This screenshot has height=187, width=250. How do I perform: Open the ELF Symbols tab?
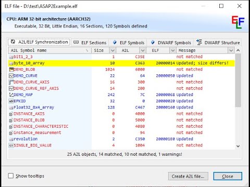click(129, 43)
